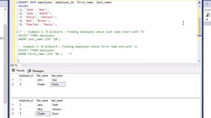The image size is (211, 118).
Task: Click employee_id value 1 for John
Action: pos(27,80)
